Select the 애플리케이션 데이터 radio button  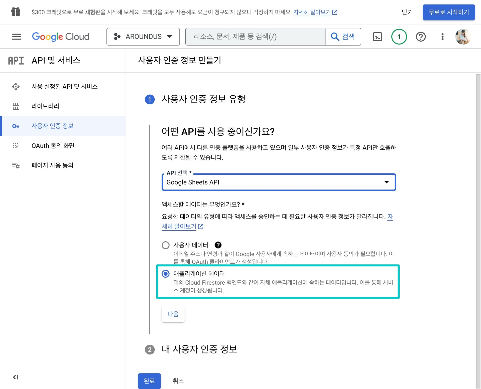[x=166, y=274]
